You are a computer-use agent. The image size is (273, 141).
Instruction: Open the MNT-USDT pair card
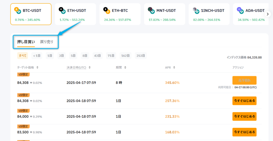(164, 14)
